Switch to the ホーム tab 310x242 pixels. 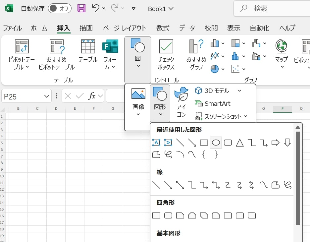39,28
